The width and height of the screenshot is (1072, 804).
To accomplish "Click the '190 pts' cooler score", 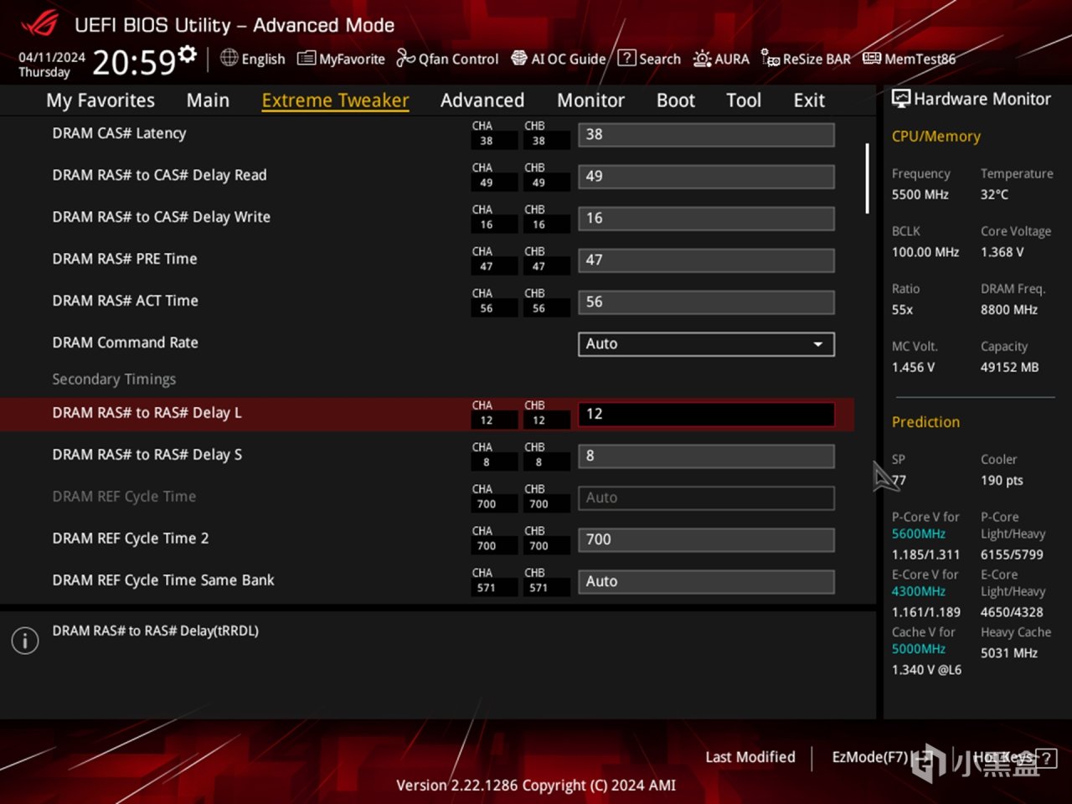I will point(1002,481).
